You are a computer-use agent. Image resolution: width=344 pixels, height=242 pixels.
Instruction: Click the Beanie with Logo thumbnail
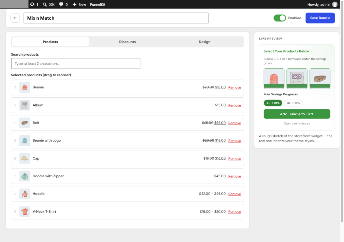click(x=25, y=141)
